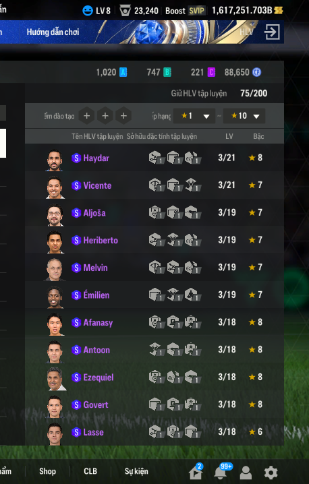Select coach Melvin's portrait

pyautogui.click(x=55, y=269)
